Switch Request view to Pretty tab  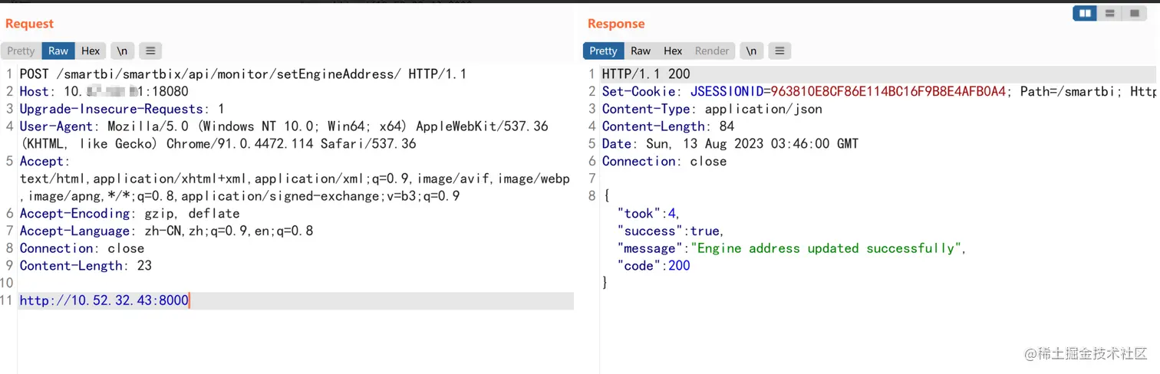pos(21,51)
